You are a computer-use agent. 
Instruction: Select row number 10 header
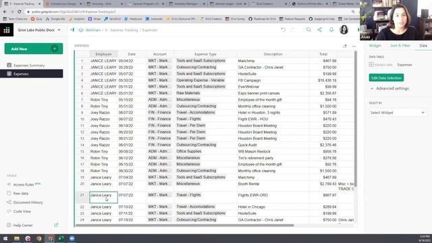tap(82, 119)
